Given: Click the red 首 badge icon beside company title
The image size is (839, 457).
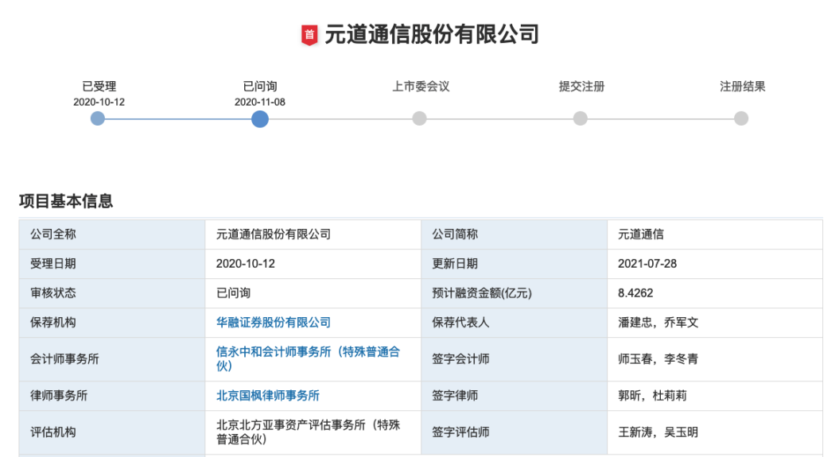Looking at the screenshot, I should (309, 34).
